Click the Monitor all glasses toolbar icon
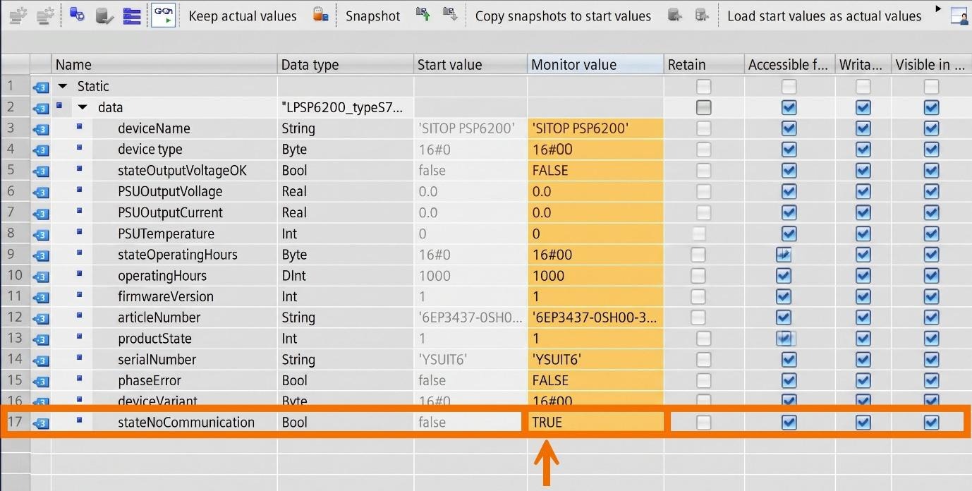This screenshot has width=972, height=491. coord(164,15)
